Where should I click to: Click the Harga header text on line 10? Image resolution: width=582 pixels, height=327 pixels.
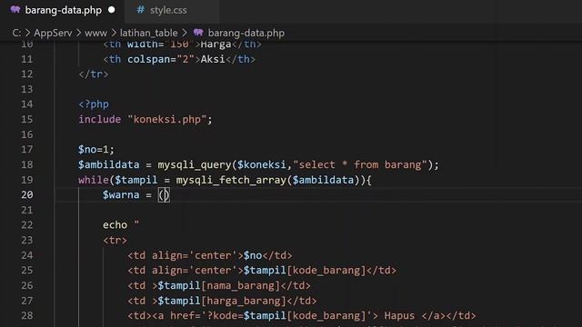(x=216, y=45)
